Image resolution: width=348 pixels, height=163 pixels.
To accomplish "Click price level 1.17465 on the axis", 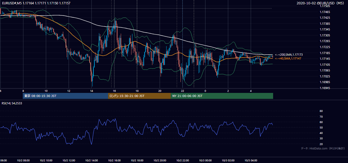I will coord(325,12).
